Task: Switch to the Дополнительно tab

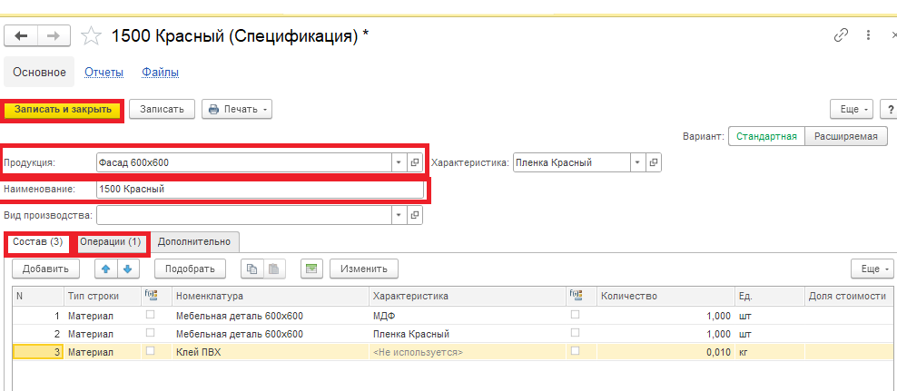Action: pos(194,242)
